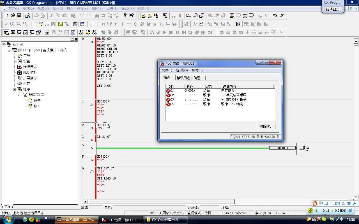
Task: Toggle the grid display toolbar button
Action: [34, 24]
